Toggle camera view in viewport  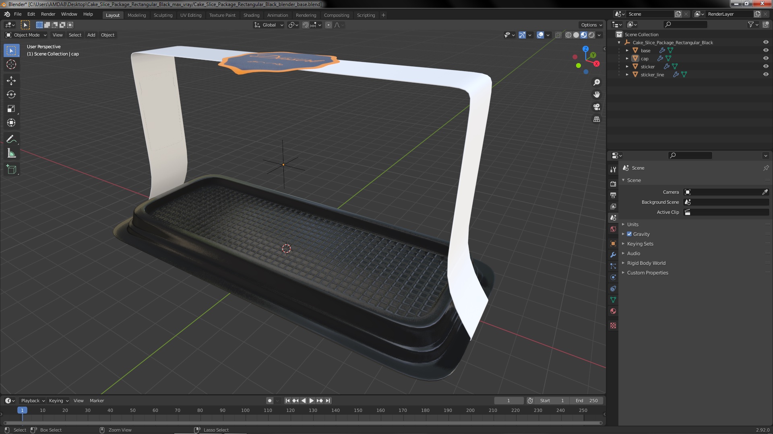pos(597,107)
